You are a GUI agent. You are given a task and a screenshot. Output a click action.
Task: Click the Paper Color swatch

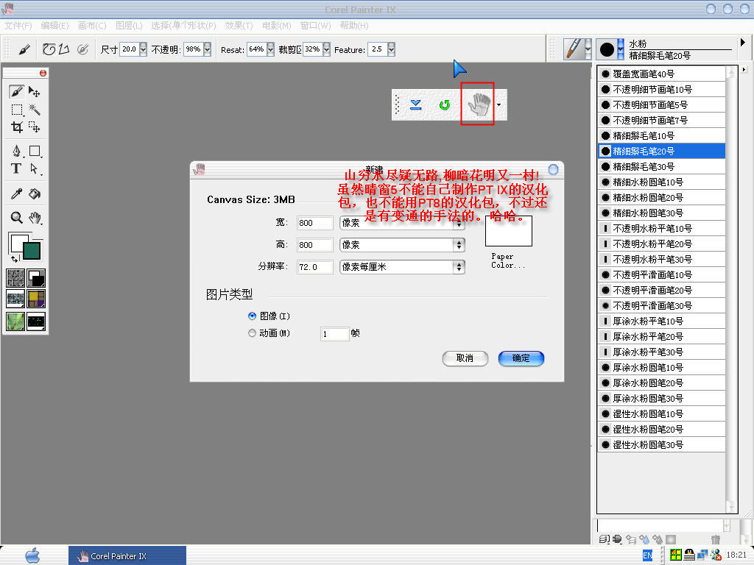tap(508, 231)
